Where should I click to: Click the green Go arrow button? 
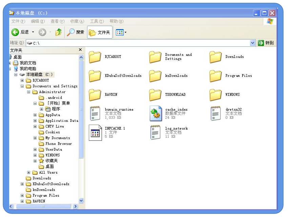click(x=261, y=43)
